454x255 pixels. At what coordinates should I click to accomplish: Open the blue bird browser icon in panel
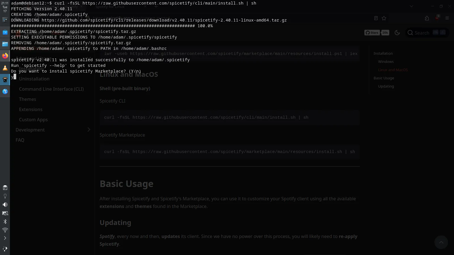coord(5,91)
